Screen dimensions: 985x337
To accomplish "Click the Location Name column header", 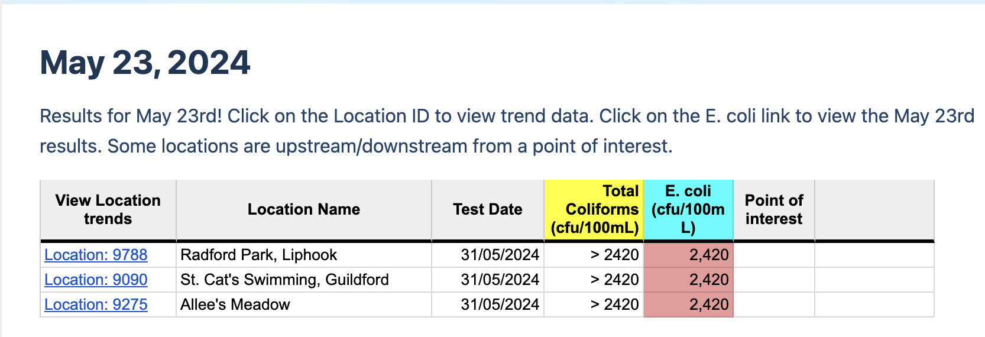I will [304, 210].
